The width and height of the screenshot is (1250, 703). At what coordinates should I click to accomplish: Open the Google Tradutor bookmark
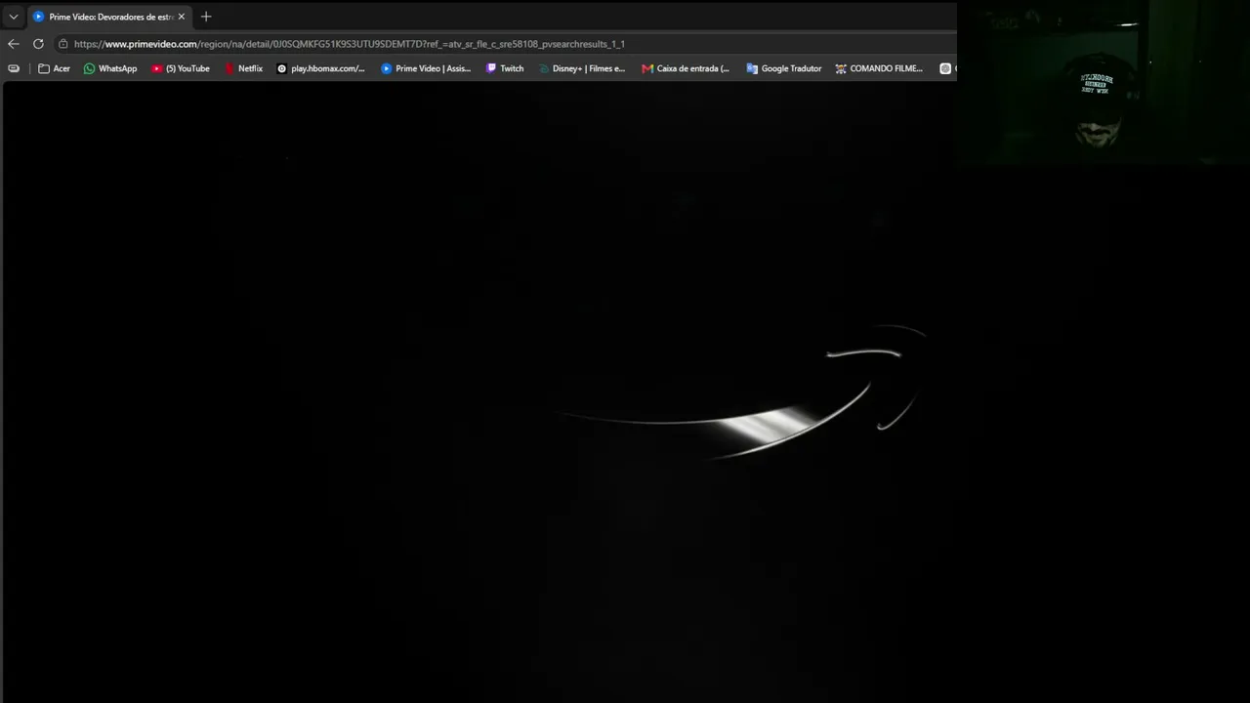point(784,68)
